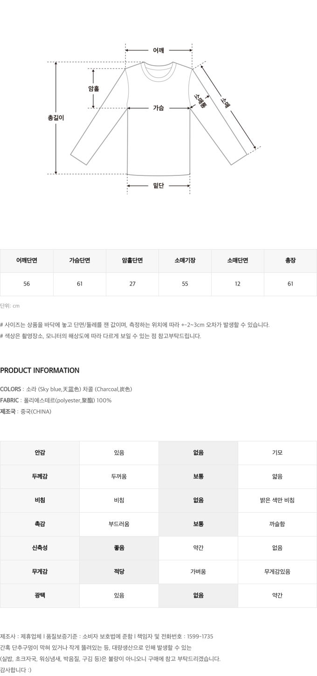Screen dimensions: 317x676
Task: Click the 가벼움 option in the 무게감 row
Action: [198, 572]
